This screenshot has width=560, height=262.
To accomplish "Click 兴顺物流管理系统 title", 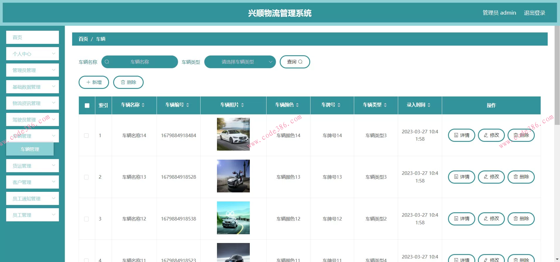I will tap(280, 13).
